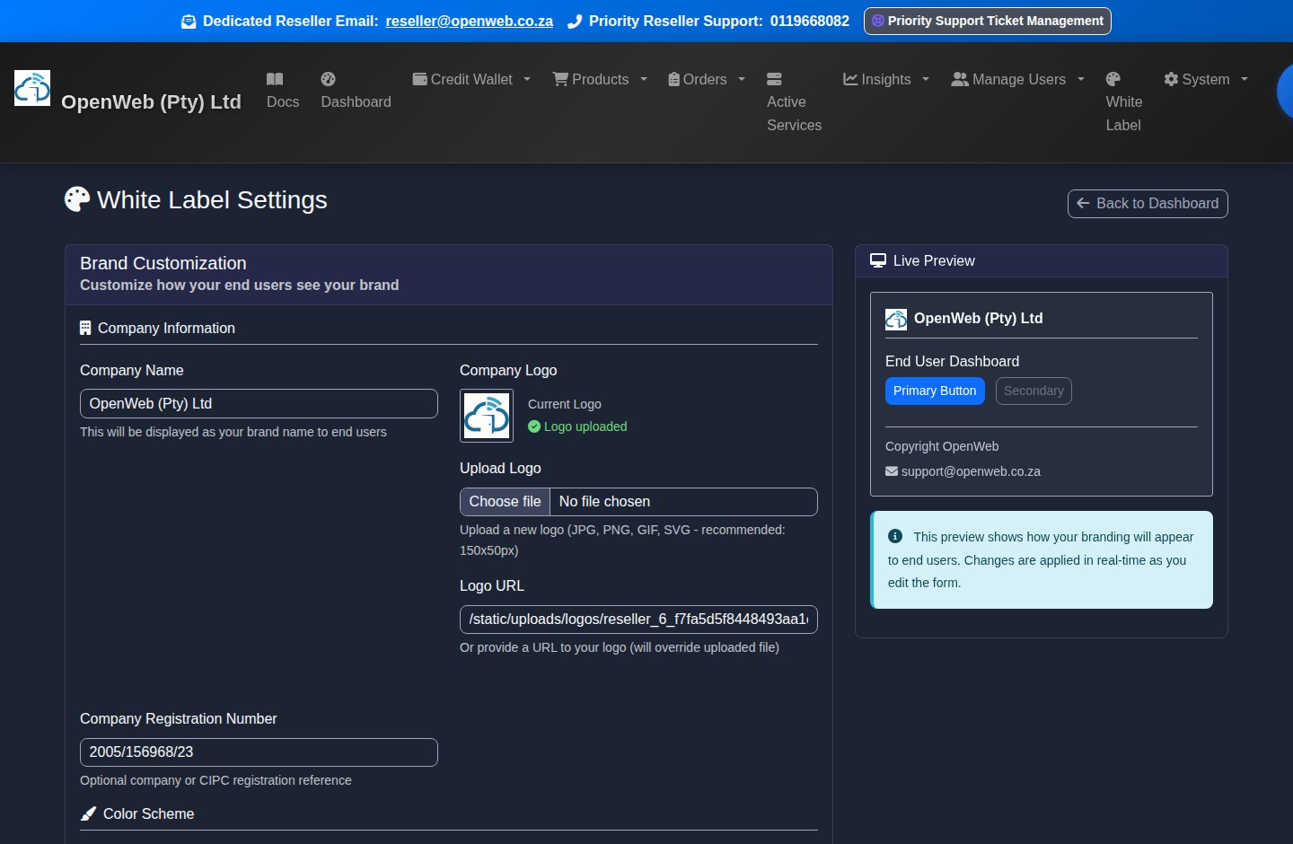Image resolution: width=1293 pixels, height=844 pixels.
Task: Click the left arrow icon in Back to Dashboard
Action: tap(1083, 204)
